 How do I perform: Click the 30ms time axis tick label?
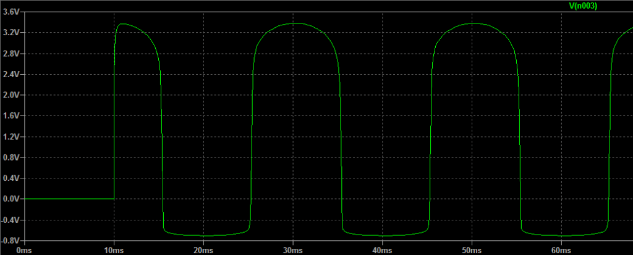click(293, 250)
